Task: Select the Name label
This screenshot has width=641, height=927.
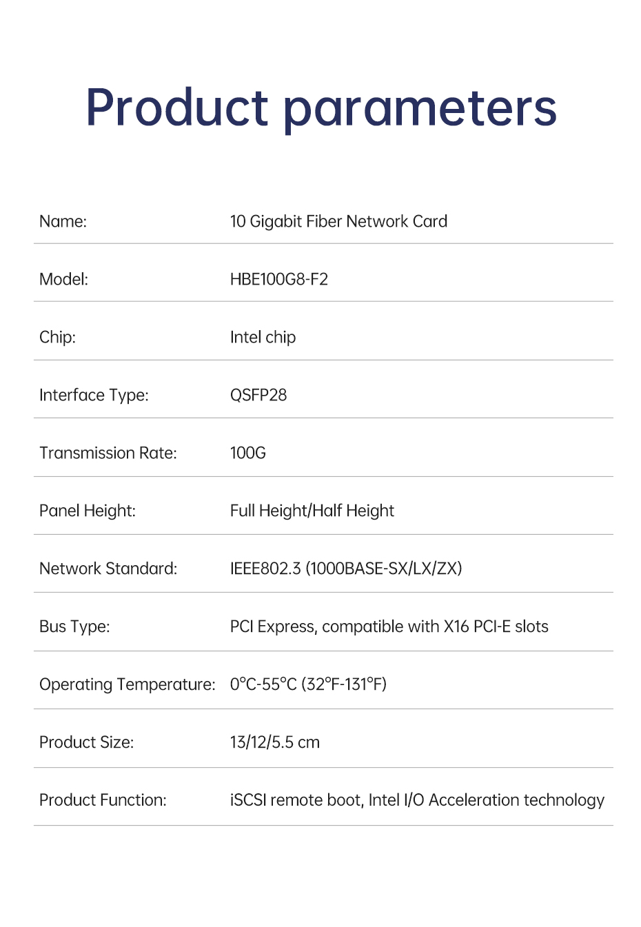Action: (x=63, y=221)
